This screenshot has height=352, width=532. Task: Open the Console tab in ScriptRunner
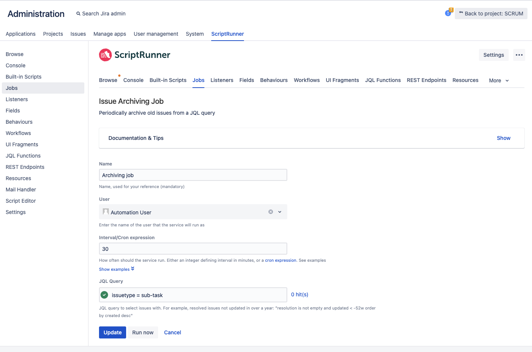tap(133, 80)
